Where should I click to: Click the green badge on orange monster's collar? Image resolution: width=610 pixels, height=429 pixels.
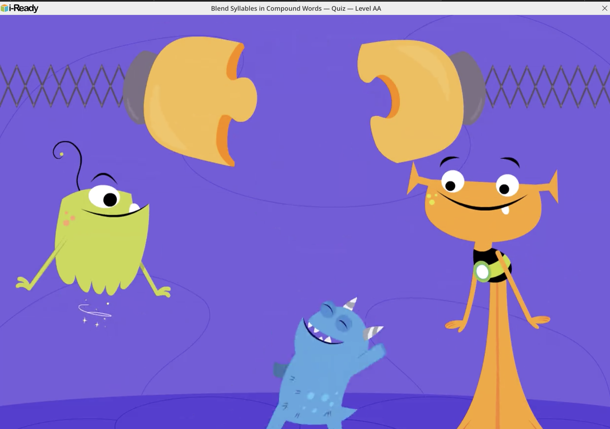point(482,272)
